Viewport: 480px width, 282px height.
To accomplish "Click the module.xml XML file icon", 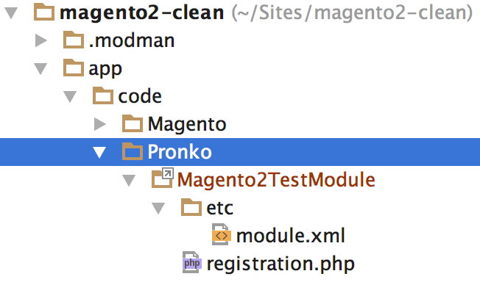I will [x=222, y=235].
